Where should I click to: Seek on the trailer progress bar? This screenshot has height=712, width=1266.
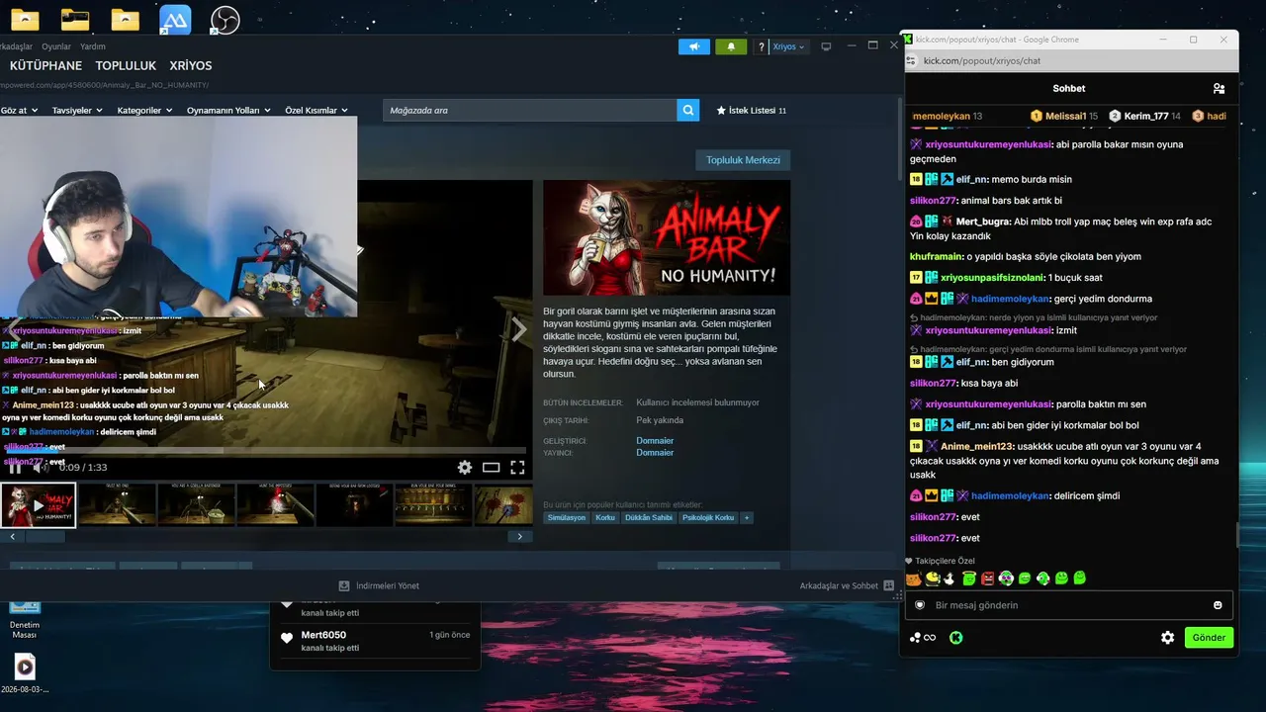(266, 452)
